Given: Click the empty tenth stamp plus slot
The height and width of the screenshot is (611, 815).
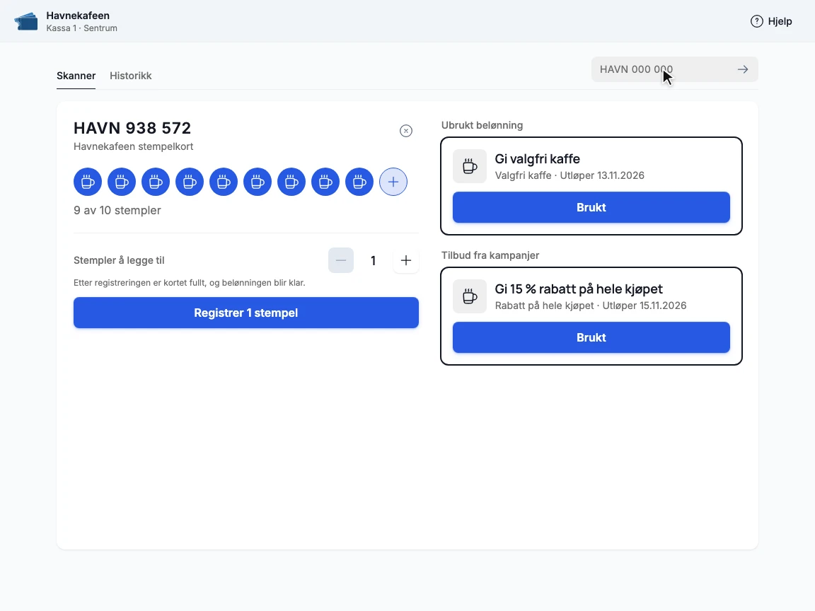Looking at the screenshot, I should pyautogui.click(x=393, y=182).
